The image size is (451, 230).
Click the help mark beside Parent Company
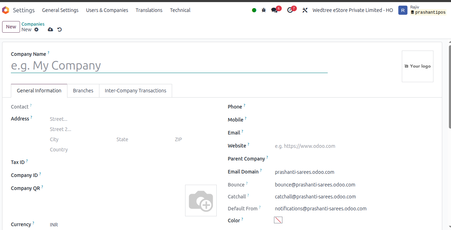click(x=267, y=157)
